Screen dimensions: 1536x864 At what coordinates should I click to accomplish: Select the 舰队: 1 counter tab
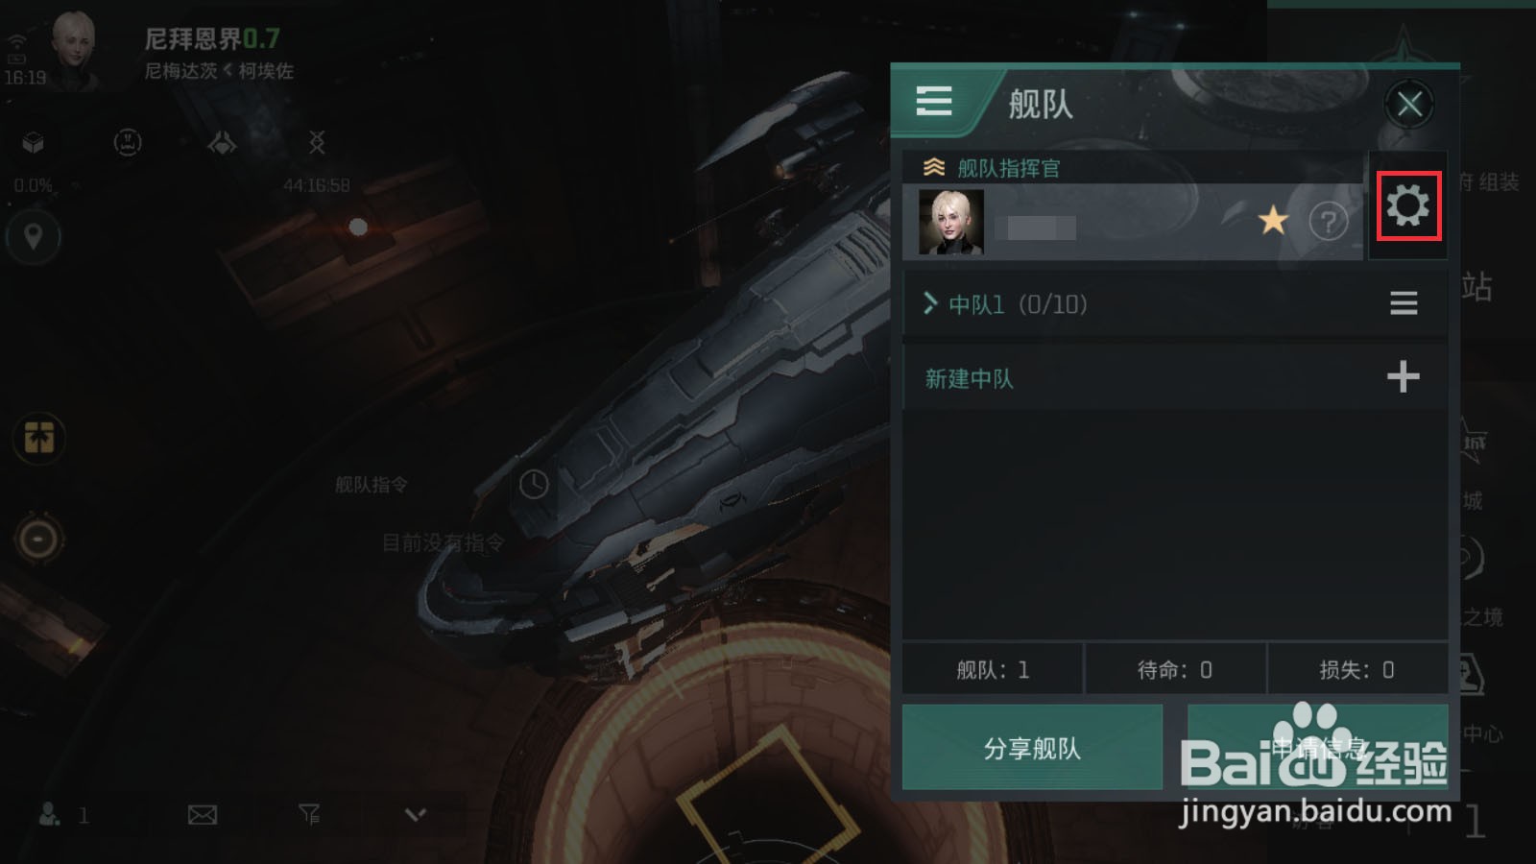coord(993,669)
